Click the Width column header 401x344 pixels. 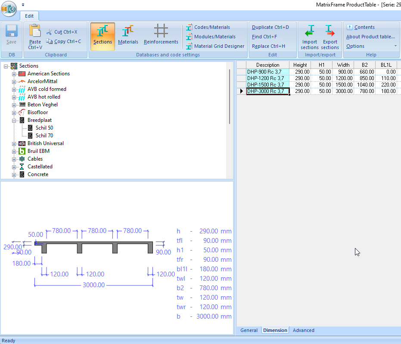click(x=343, y=65)
